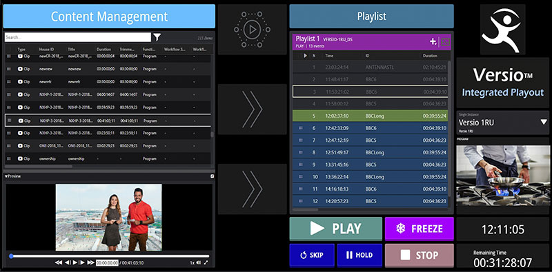Click the lower double-chevron transfer arrow
The height and width of the screenshot is (272, 552).
[x=252, y=189]
